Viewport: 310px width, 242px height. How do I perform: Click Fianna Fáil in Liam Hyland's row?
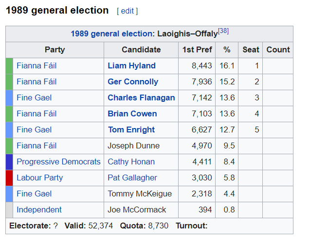[x=36, y=65]
